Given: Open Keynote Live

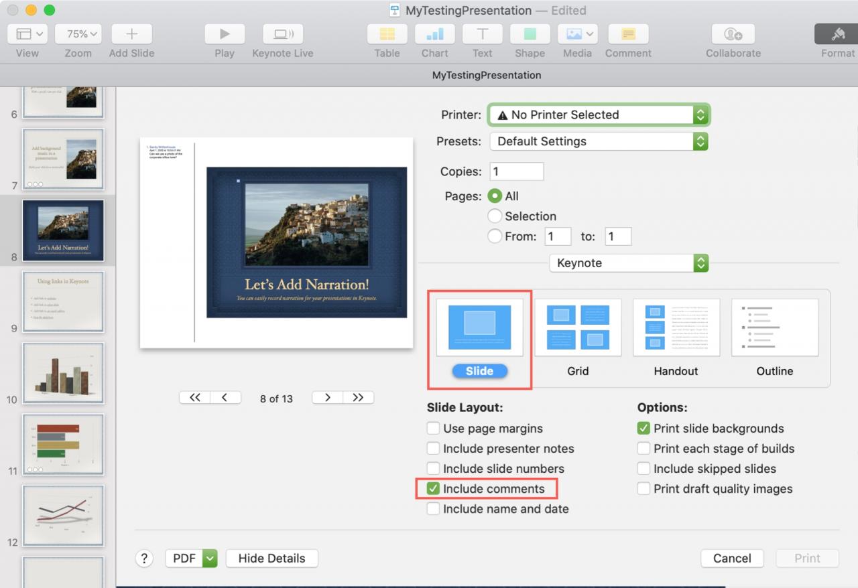Looking at the screenshot, I should coord(282,34).
